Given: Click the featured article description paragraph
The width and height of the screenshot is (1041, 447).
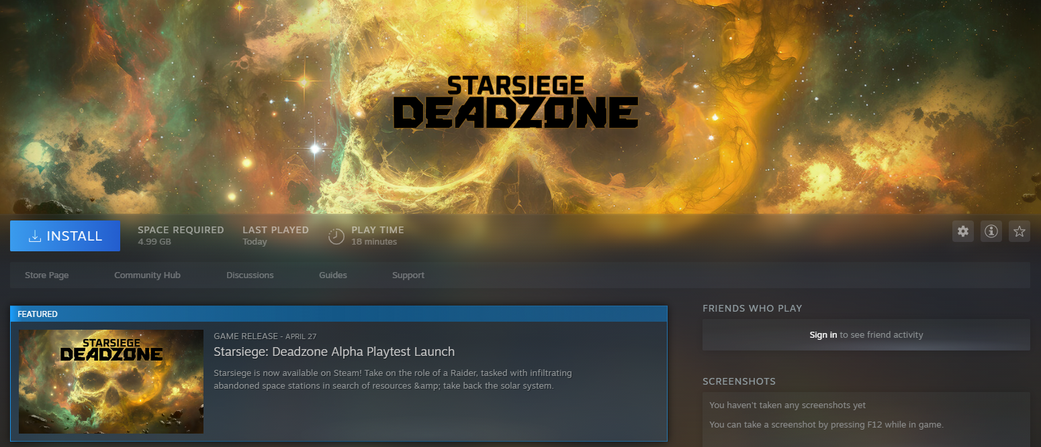Looking at the screenshot, I should click(393, 379).
